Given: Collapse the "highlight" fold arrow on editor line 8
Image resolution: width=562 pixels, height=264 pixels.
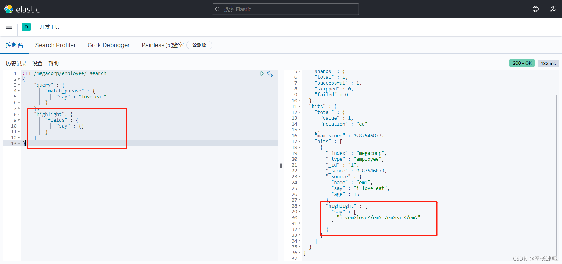Looking at the screenshot, I should click(19, 114).
